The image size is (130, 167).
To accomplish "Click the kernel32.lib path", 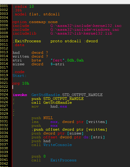I will (x=81, y=33).
